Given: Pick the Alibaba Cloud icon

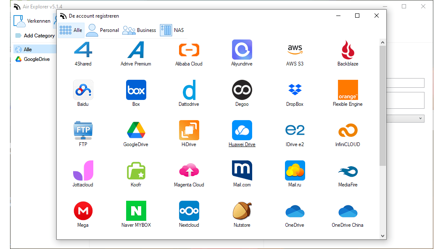Looking at the screenshot, I should [189, 50].
